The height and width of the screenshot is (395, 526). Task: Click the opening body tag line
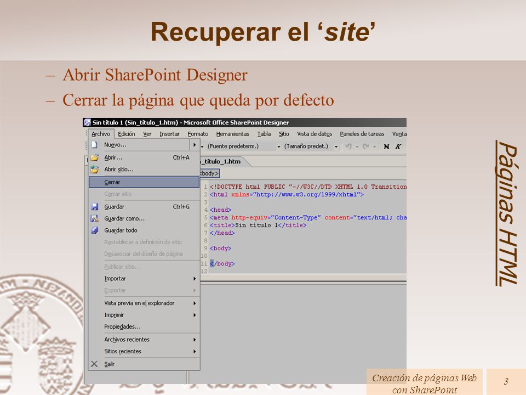(x=220, y=248)
